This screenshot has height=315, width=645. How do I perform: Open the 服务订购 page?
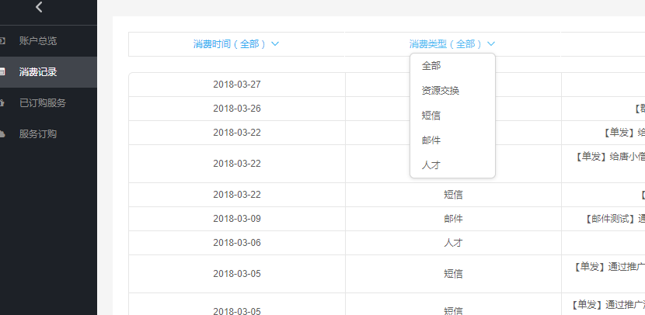coord(38,133)
